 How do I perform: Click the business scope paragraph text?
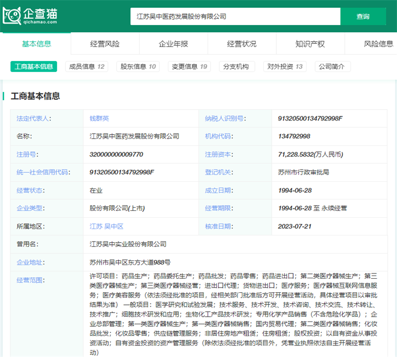pyautogui.click(x=233, y=314)
